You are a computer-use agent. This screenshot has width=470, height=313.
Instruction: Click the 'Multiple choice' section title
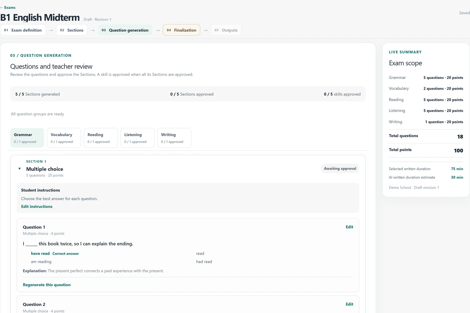point(45,169)
